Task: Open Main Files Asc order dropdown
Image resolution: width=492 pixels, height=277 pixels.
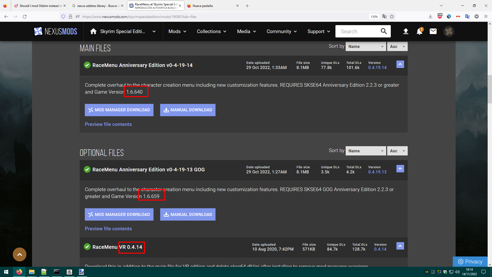Action: point(397,46)
